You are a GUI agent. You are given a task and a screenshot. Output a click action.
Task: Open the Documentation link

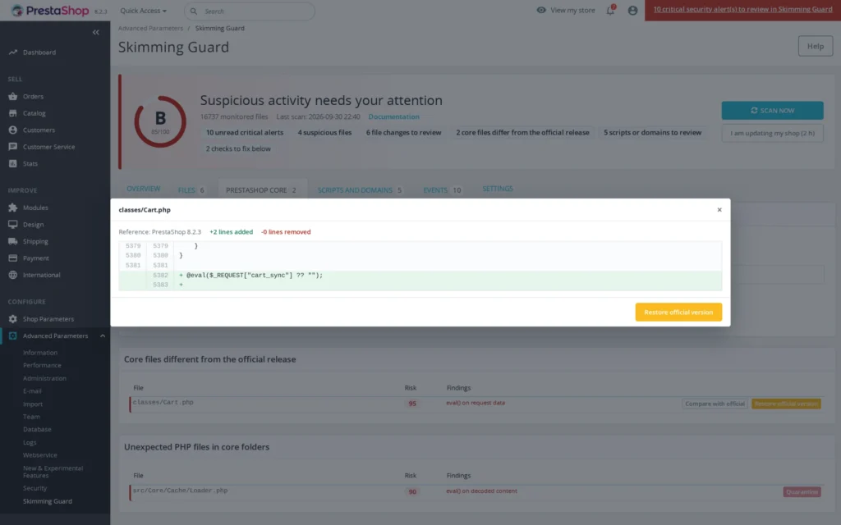click(393, 116)
